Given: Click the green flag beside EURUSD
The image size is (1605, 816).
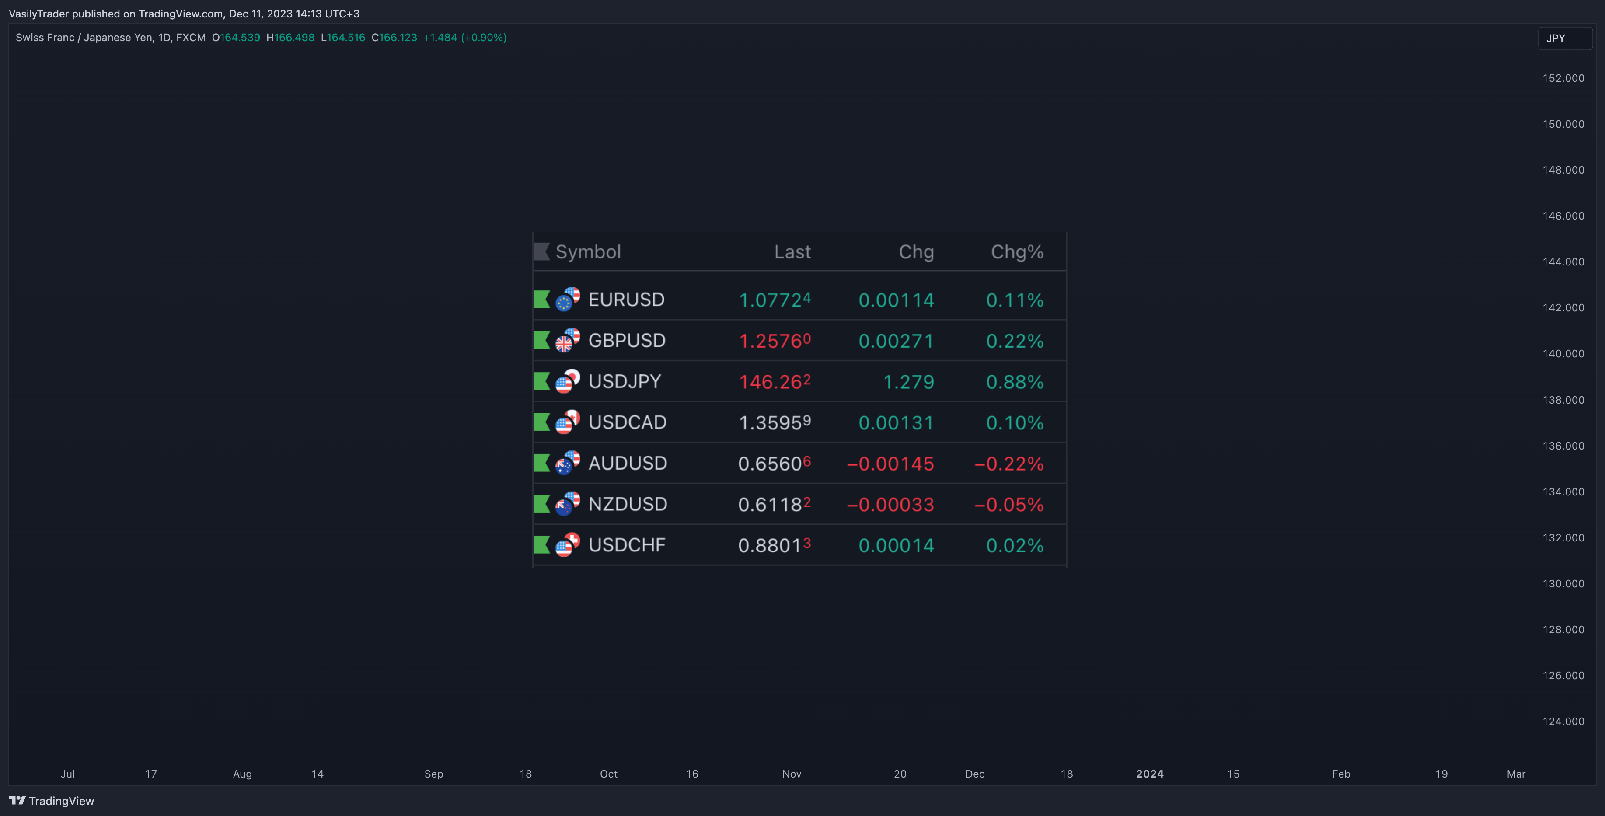Looking at the screenshot, I should [x=541, y=300].
